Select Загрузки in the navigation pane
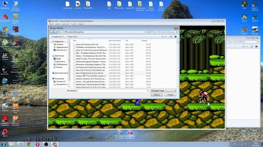The image size is (263, 147). pos(60,45)
